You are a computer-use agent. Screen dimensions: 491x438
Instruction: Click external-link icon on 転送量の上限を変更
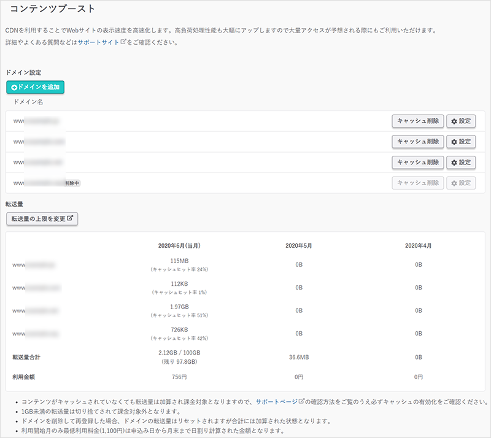pyautogui.click(x=71, y=218)
